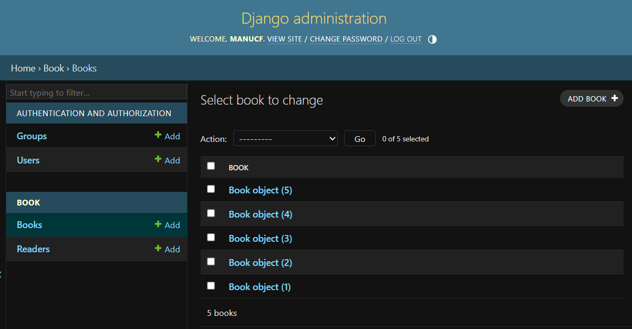Check the select-all books checkbox
This screenshot has height=329, width=632.
coord(211,166)
